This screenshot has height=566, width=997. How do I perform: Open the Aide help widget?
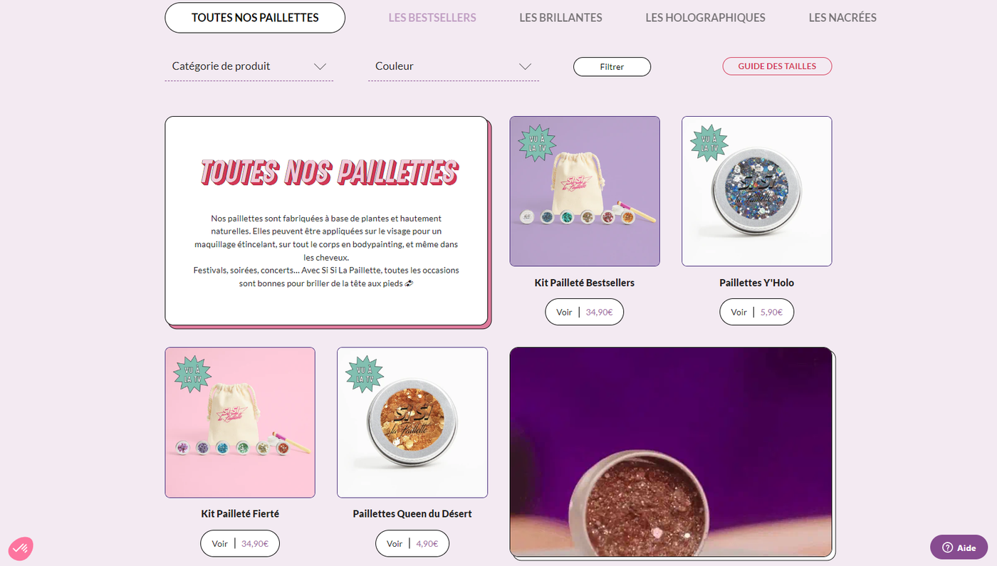[959, 547]
